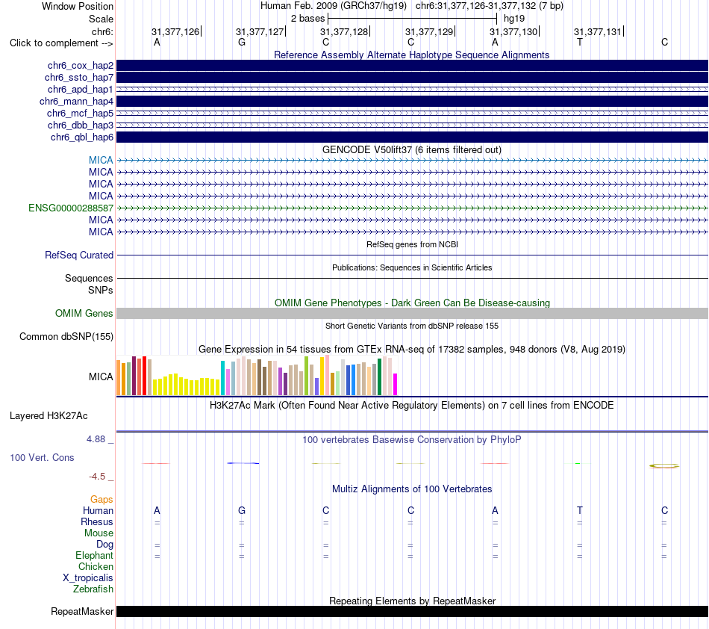Select the chr6_apd_hap1 haplotype label
Image resolution: width=709 pixels, height=629 pixels.
(81, 90)
